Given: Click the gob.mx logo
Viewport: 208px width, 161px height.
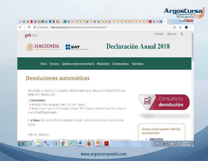Looking at the screenshot, I should tap(31, 35).
